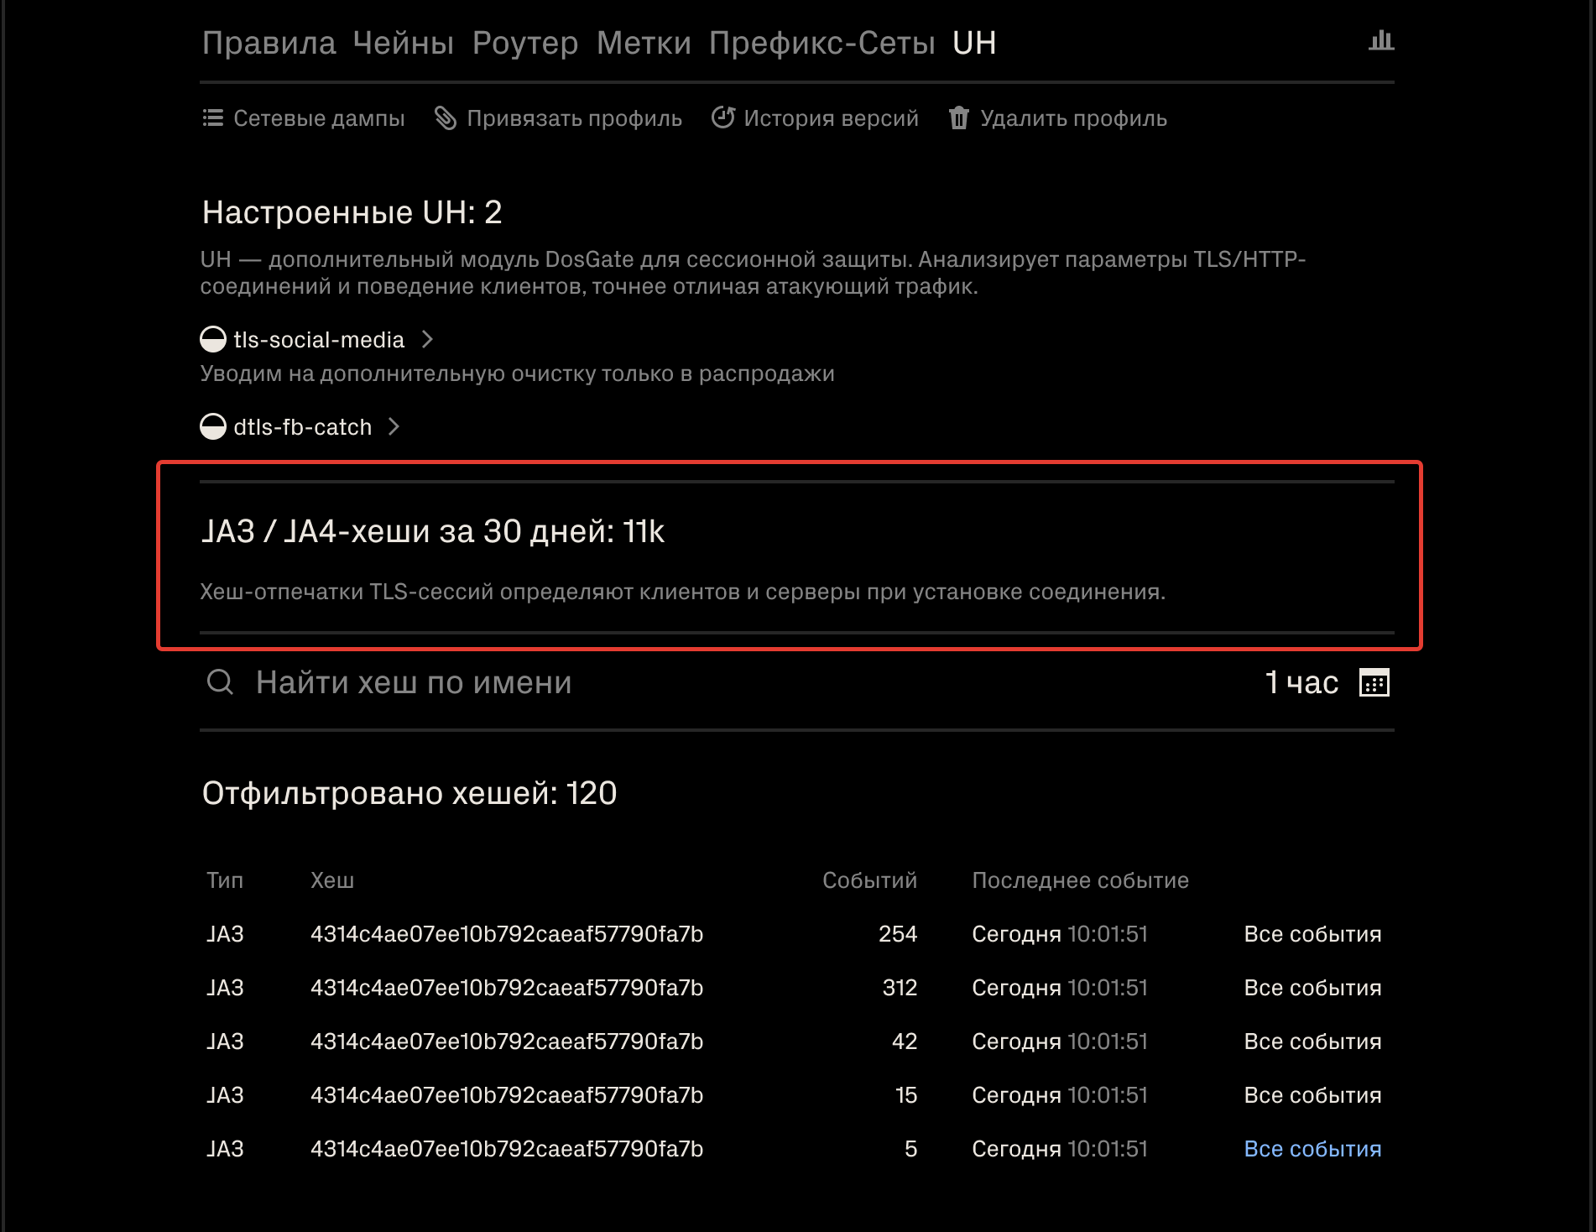Open the 1 час time period selector
The width and height of the screenshot is (1596, 1232).
(1301, 683)
